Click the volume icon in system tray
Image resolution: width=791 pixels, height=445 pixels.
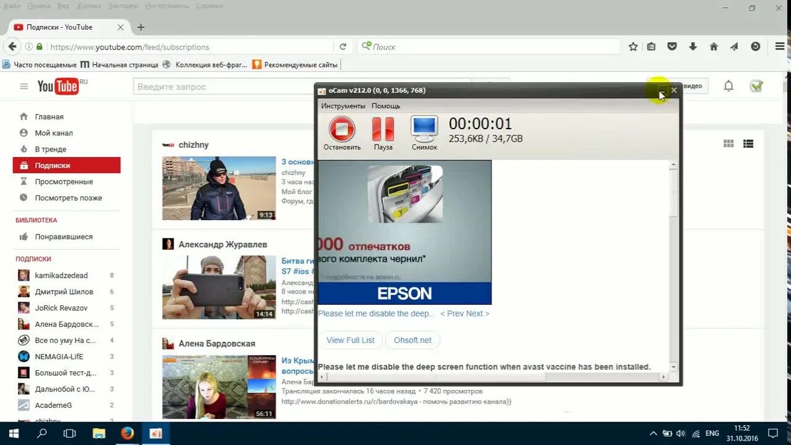pyautogui.click(x=680, y=433)
